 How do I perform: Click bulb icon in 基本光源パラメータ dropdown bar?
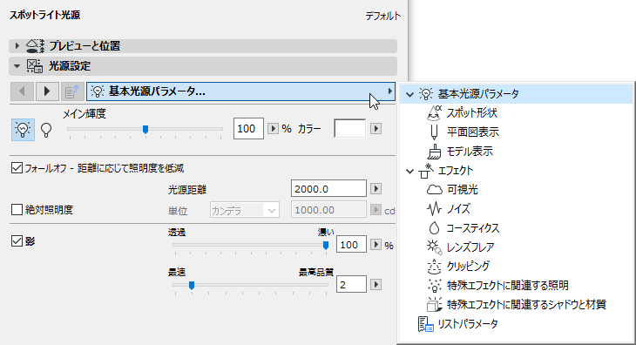click(98, 91)
